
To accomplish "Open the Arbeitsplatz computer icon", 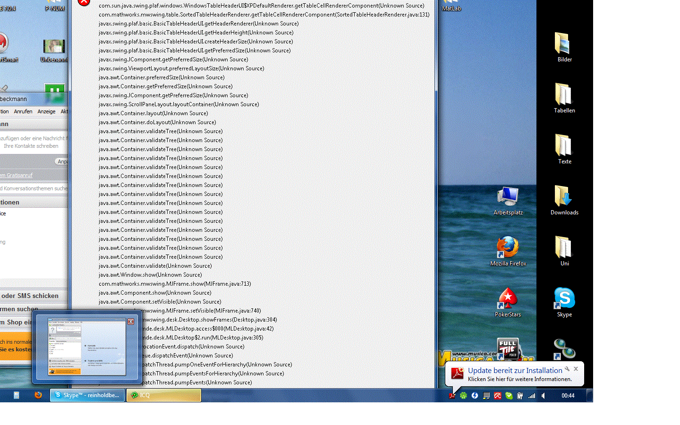I will click(508, 198).
